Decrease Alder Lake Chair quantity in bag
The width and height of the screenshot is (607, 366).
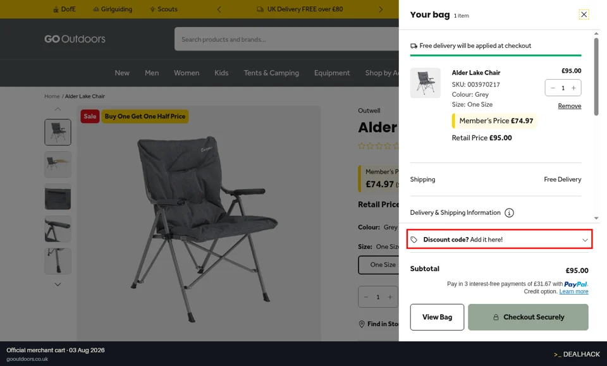(x=553, y=88)
